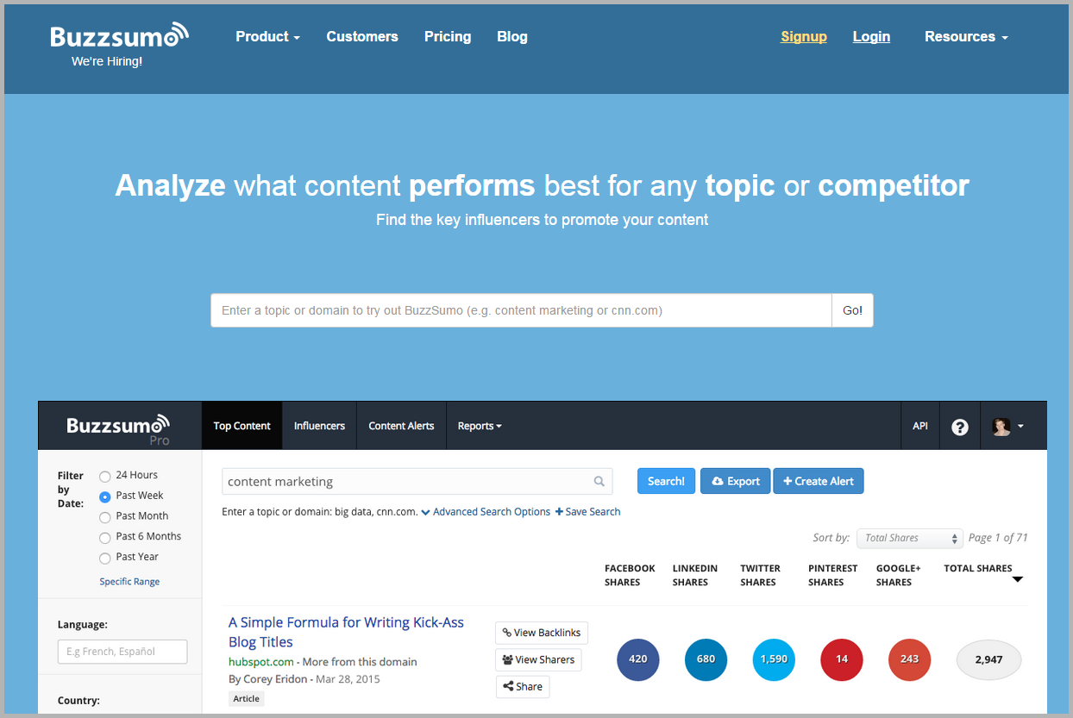Click the Save Search link
Viewport: 1073px width, 718px height.
tap(587, 512)
